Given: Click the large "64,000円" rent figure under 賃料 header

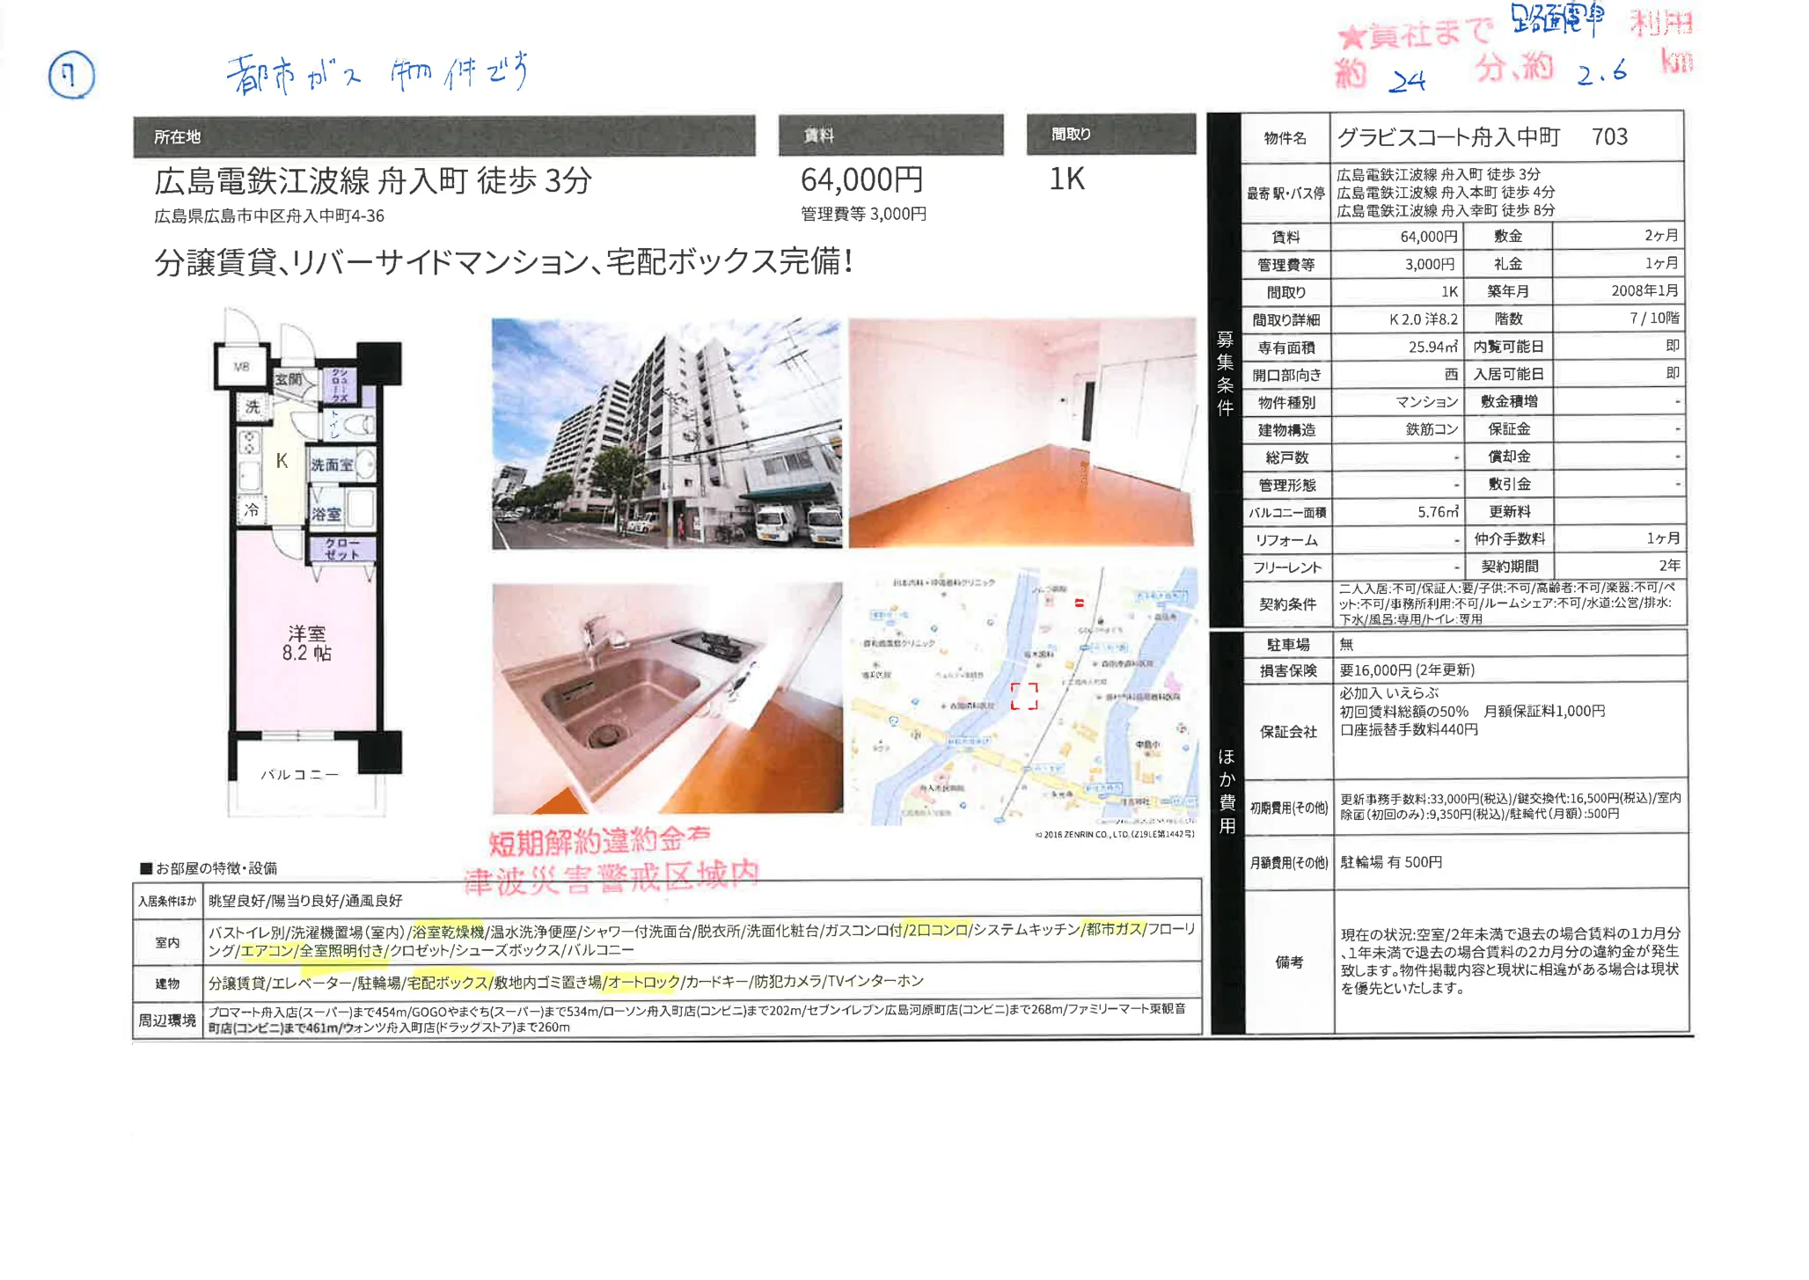Looking at the screenshot, I should (861, 180).
